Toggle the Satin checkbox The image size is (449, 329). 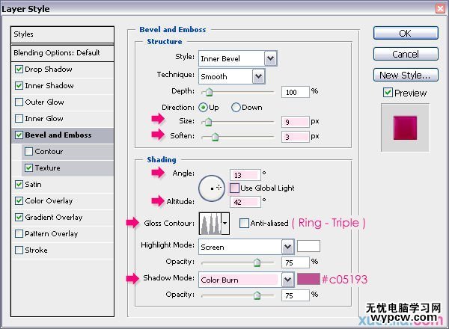[19, 184]
